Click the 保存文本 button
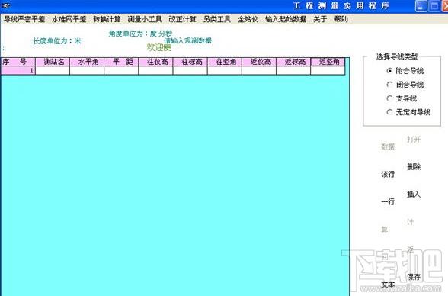Viewport: 448px width, 296px height. coord(401,281)
